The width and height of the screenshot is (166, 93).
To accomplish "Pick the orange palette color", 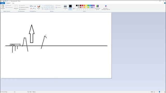I will (84, 5).
